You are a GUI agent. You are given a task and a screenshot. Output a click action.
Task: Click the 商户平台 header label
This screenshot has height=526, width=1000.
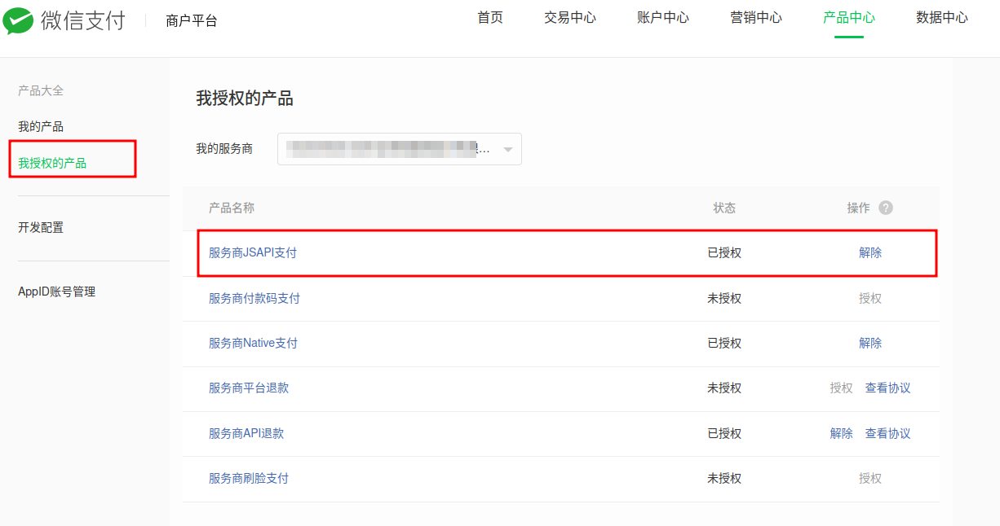click(x=192, y=21)
